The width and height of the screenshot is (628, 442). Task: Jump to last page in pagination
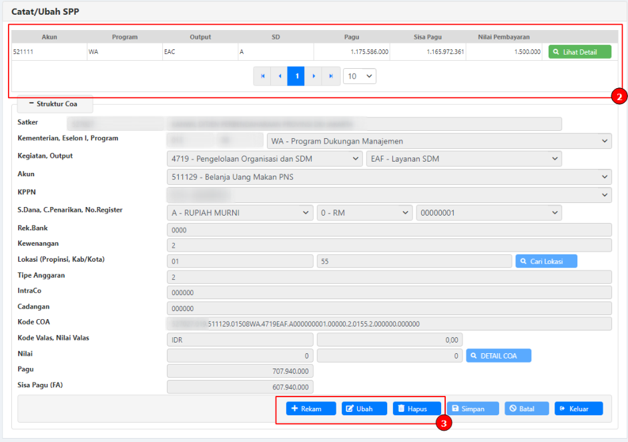(331, 76)
